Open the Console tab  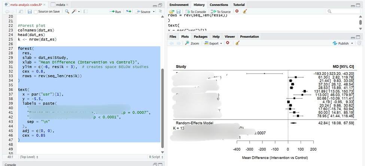click(10, 165)
